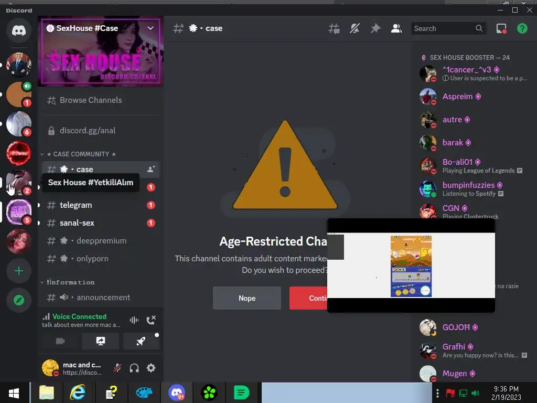Click the Nope button
The image size is (537, 403).
(x=247, y=298)
